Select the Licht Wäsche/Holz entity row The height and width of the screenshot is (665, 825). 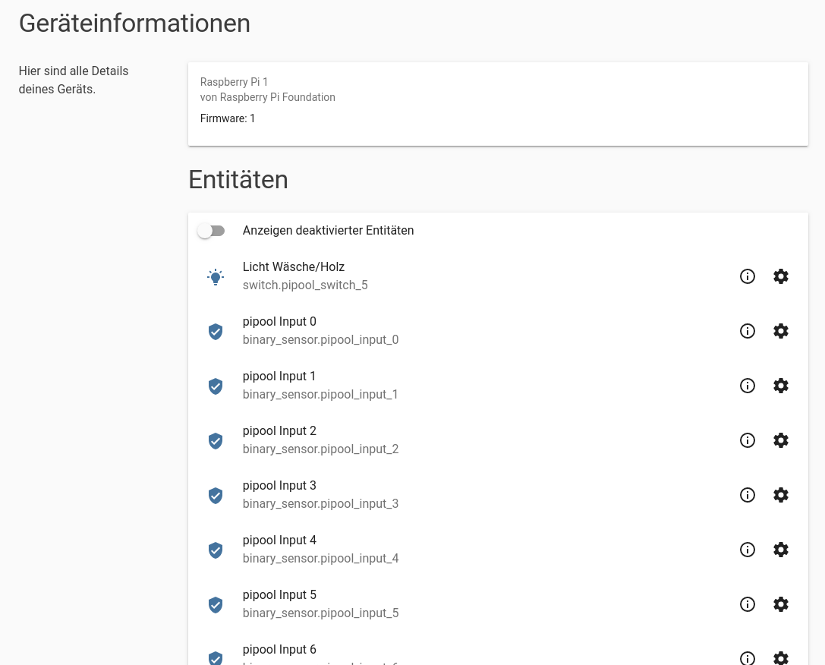point(455,276)
